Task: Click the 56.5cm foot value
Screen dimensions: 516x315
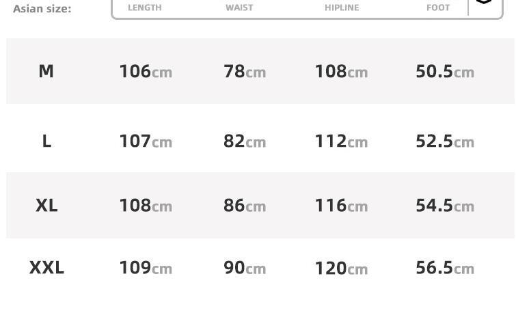Action: tap(445, 267)
